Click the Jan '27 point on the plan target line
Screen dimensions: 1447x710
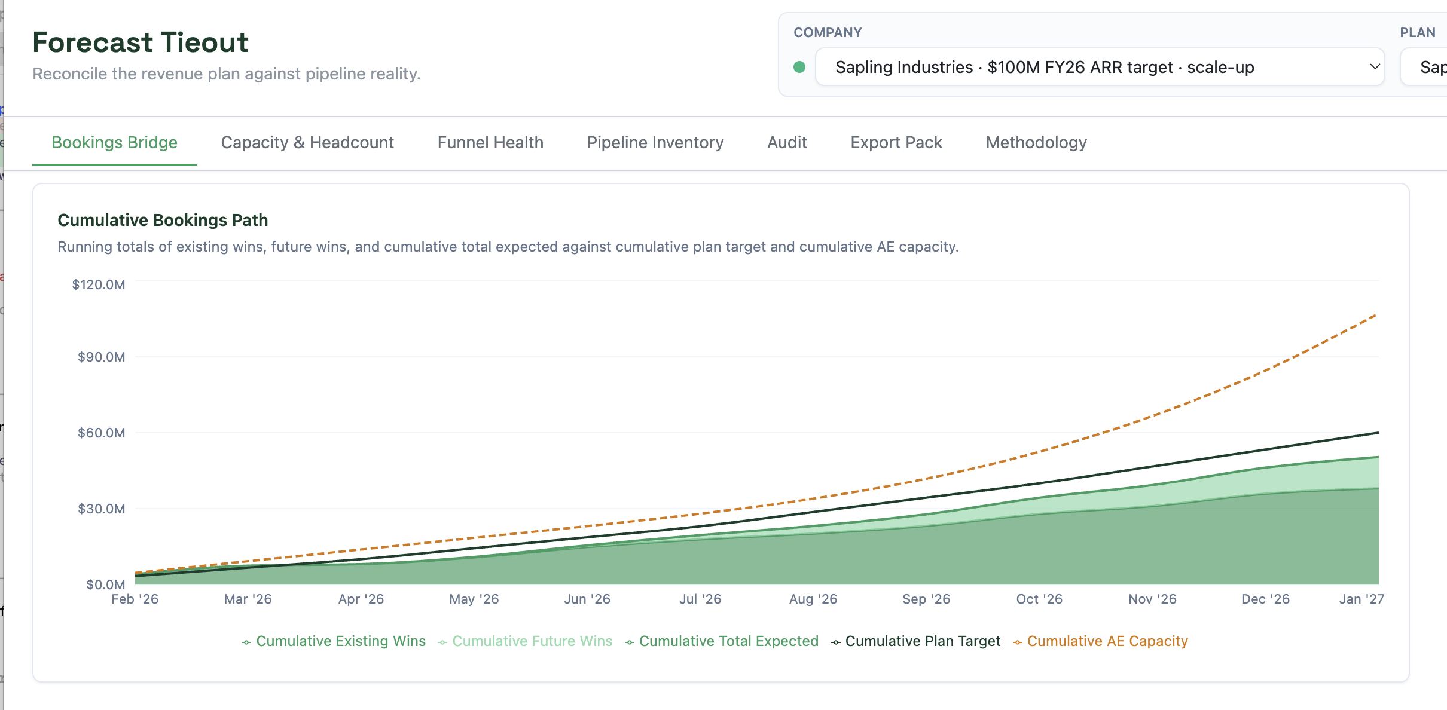[x=1378, y=433]
